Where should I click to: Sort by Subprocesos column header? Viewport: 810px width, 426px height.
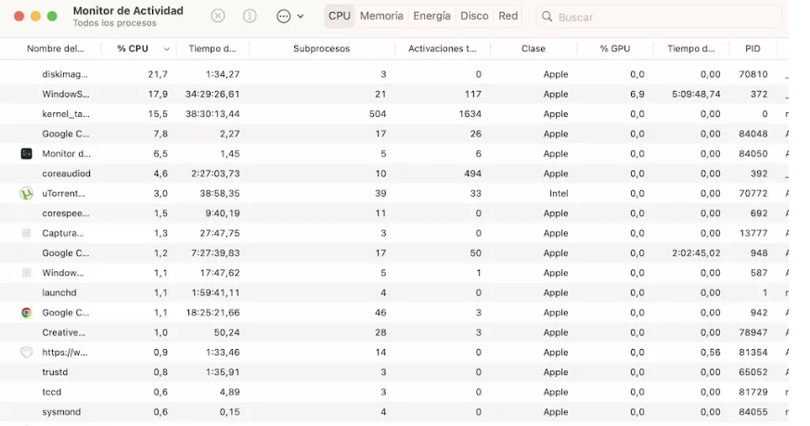click(321, 48)
